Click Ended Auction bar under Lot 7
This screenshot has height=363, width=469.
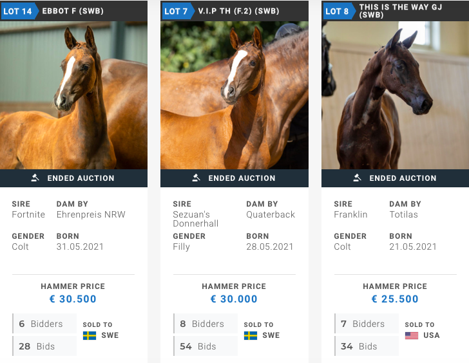click(x=235, y=178)
